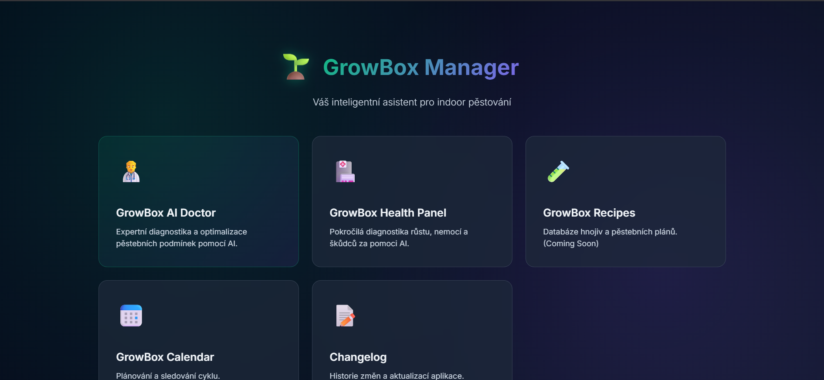Open the GrowBox AI Doctor title
Viewport: 824px width, 380px height.
coord(166,213)
